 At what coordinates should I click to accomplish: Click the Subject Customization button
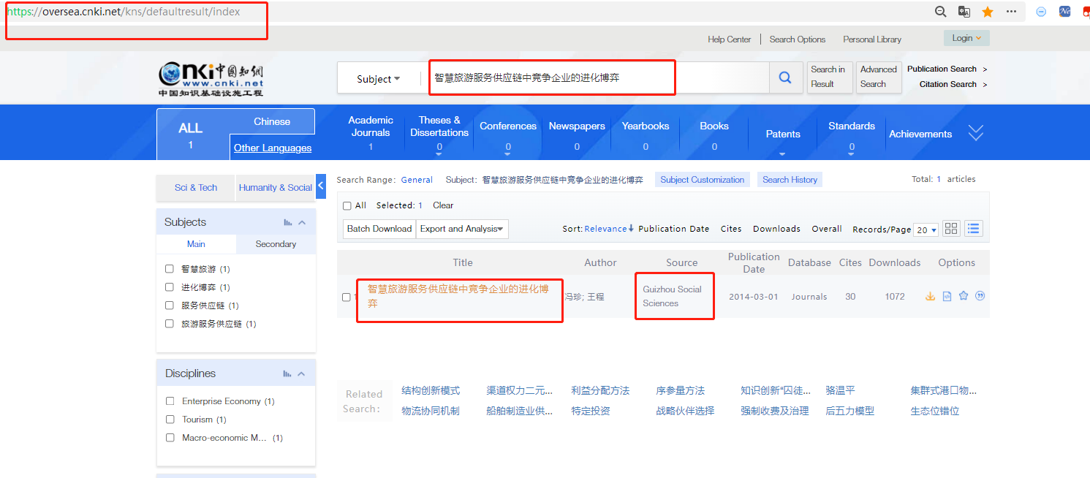702,180
